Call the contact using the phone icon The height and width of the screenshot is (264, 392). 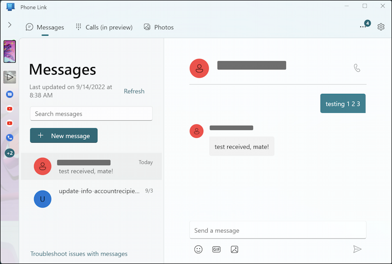tap(357, 68)
